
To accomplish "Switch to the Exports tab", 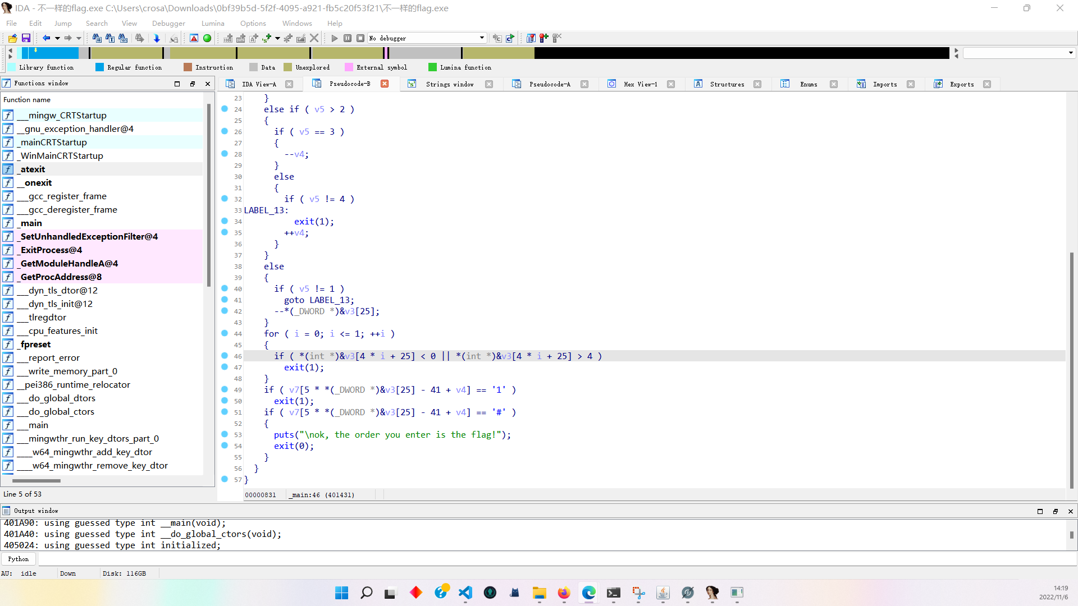I will (961, 84).
